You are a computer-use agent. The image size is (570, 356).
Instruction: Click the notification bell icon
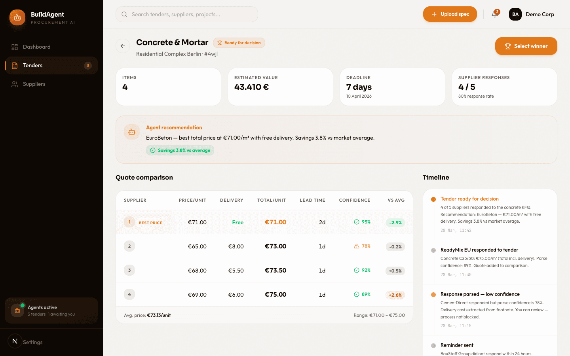click(x=494, y=15)
